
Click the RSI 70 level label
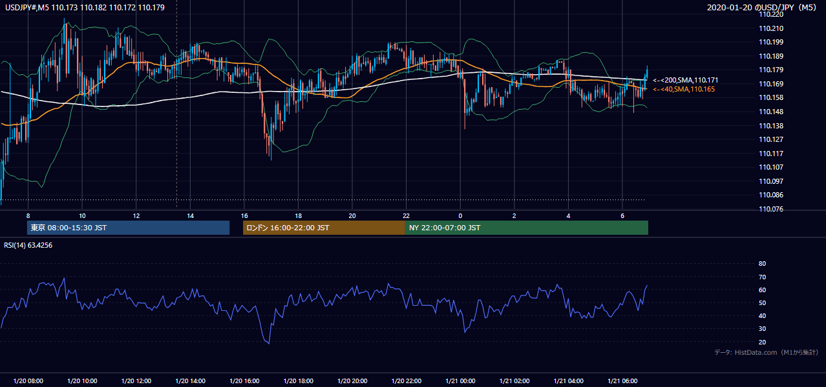[x=762, y=277]
